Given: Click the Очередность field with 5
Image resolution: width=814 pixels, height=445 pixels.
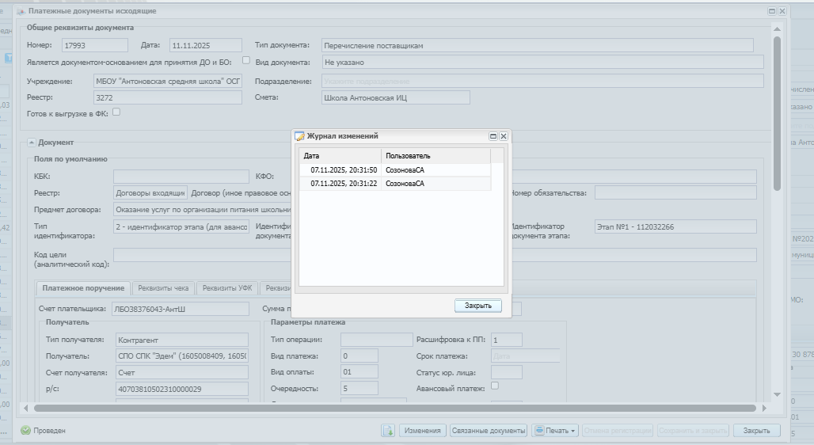Looking at the screenshot, I should [x=359, y=388].
